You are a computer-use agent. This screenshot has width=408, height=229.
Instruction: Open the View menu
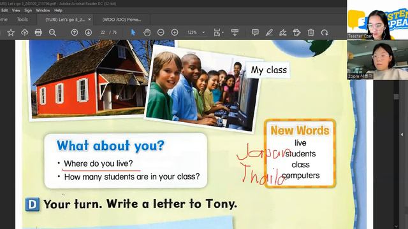(x=16, y=10)
